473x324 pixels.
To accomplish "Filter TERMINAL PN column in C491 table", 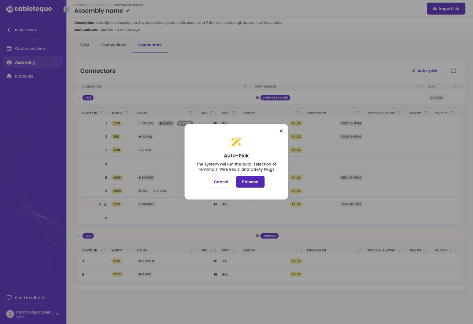I will point(357,250).
